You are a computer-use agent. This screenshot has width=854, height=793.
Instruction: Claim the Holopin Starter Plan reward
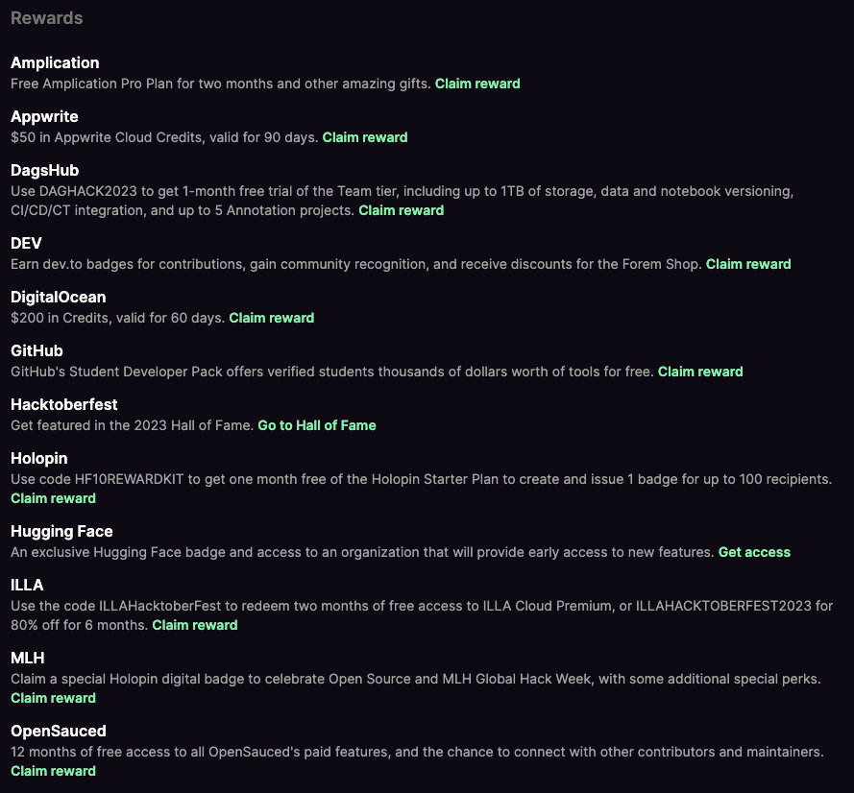(53, 498)
